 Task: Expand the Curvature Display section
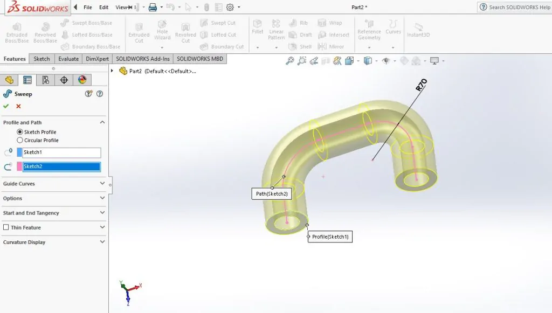click(102, 242)
